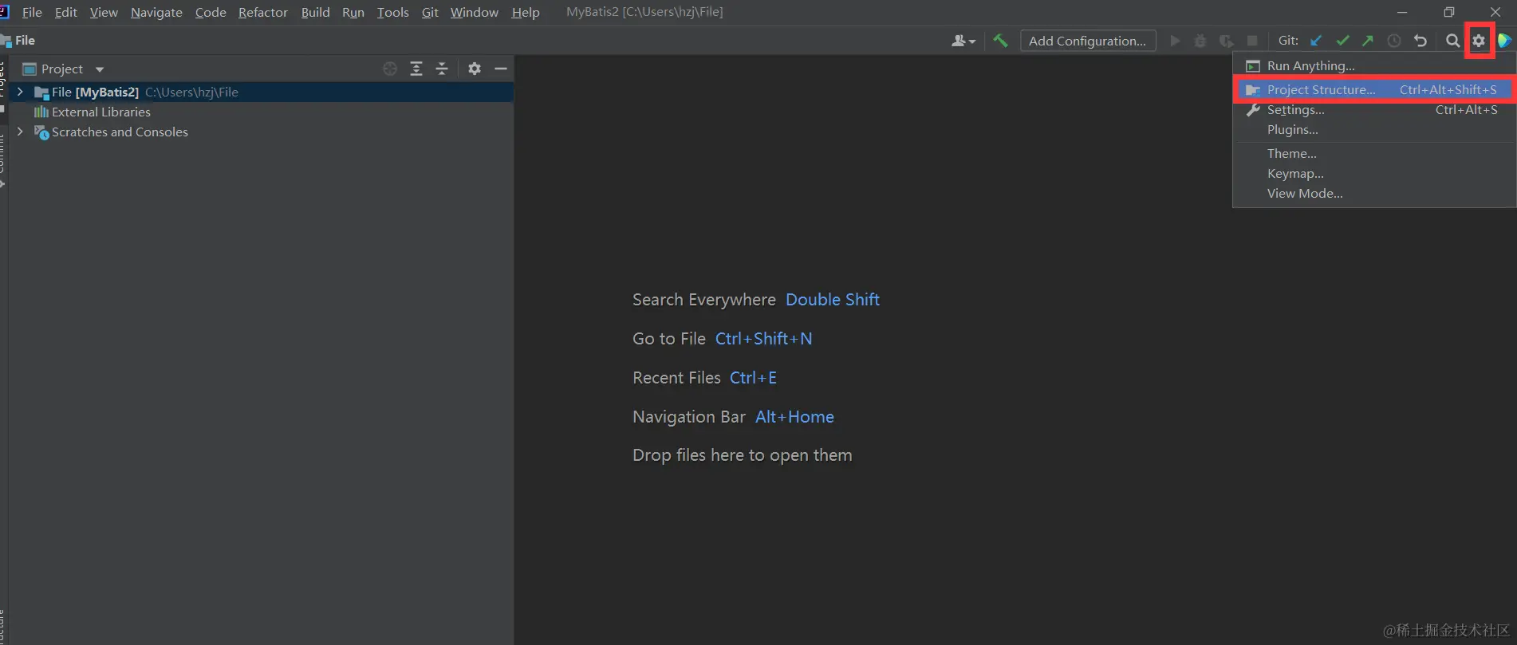This screenshot has height=645, width=1517.
Task: Choose Settings... from the popup
Action: 1374,110
